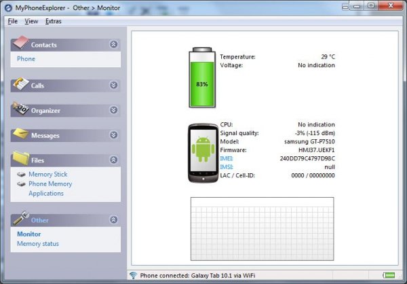
Task: Click the temperature value 29 °C
Action: click(328, 56)
